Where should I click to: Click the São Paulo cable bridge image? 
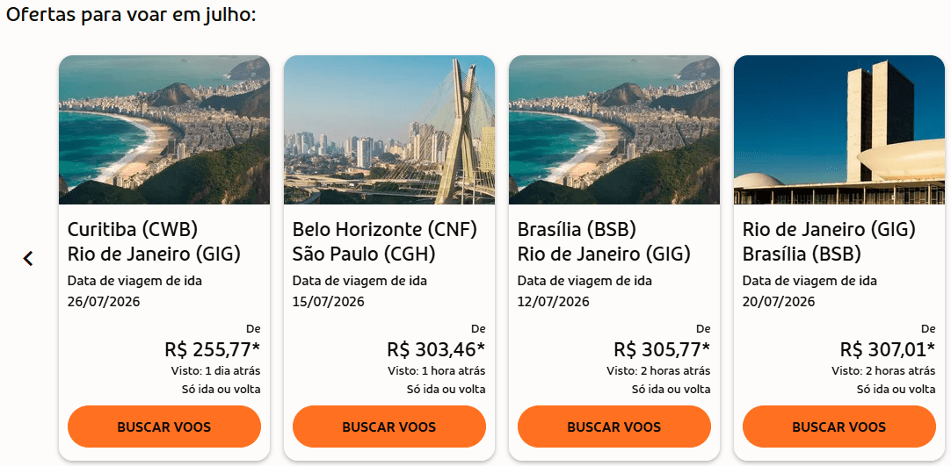tap(389, 130)
